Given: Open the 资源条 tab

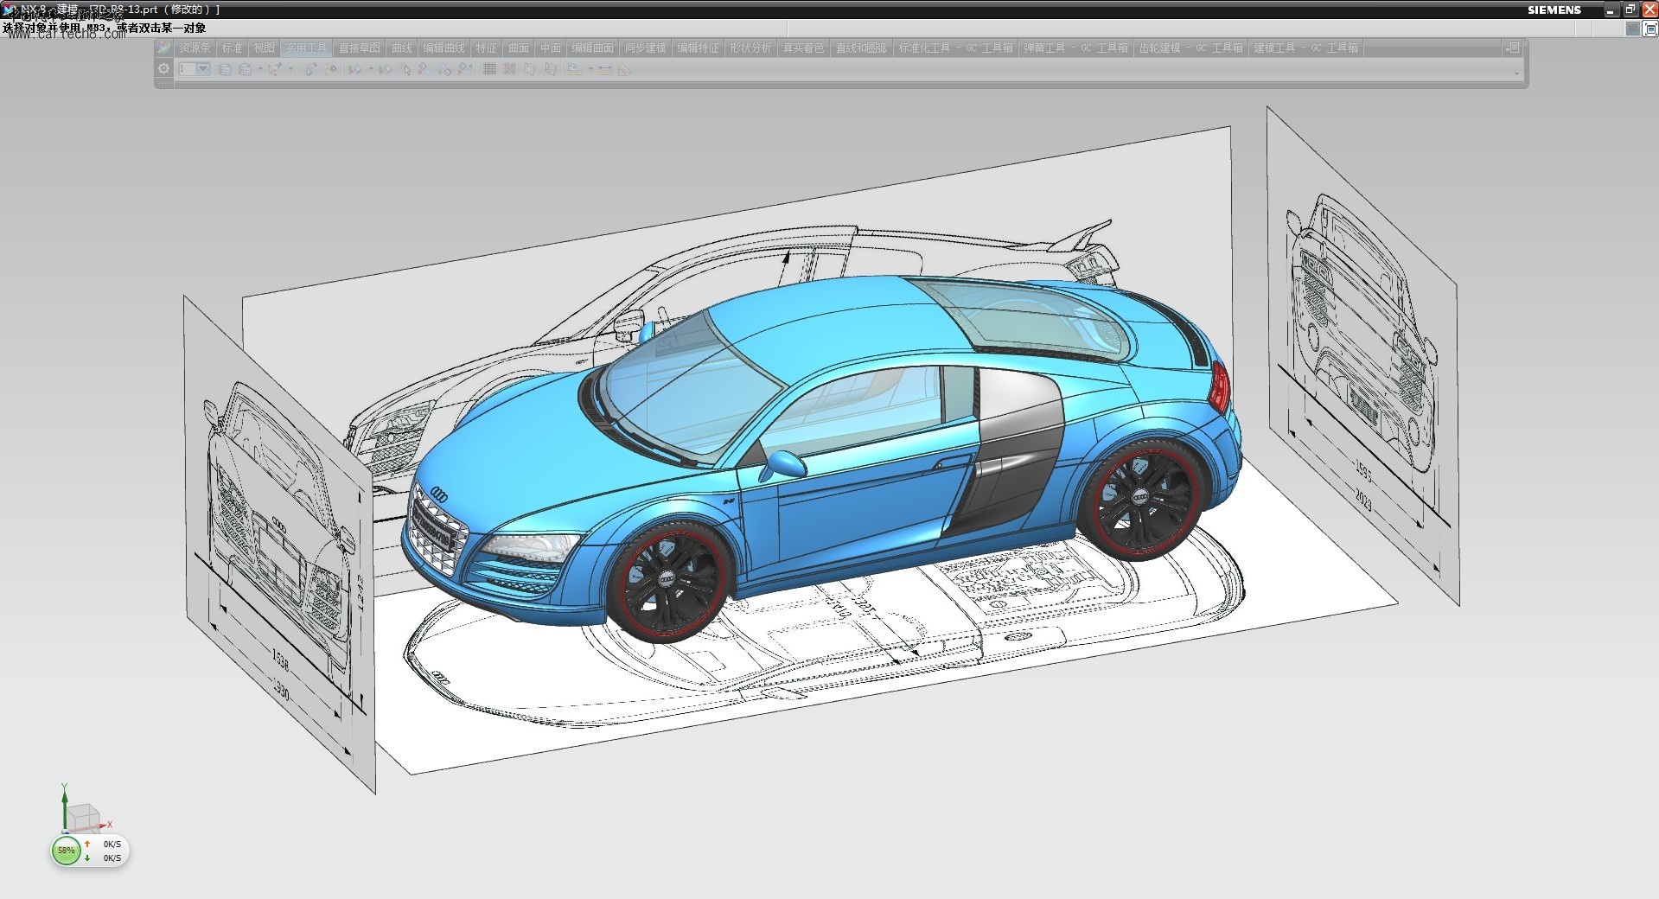Looking at the screenshot, I should 195,48.
